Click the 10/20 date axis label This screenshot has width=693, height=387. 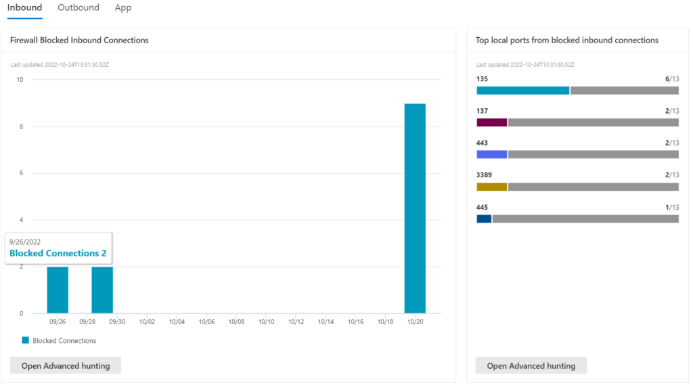coord(415,323)
